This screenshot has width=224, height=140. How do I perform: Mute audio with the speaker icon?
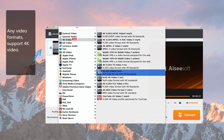(187, 103)
